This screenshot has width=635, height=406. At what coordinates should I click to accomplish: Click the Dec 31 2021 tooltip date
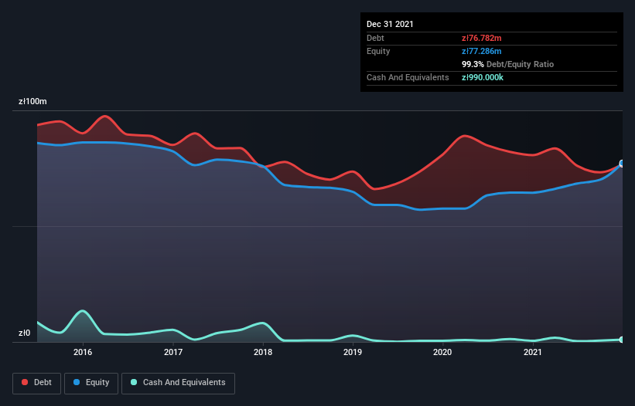pyautogui.click(x=390, y=24)
